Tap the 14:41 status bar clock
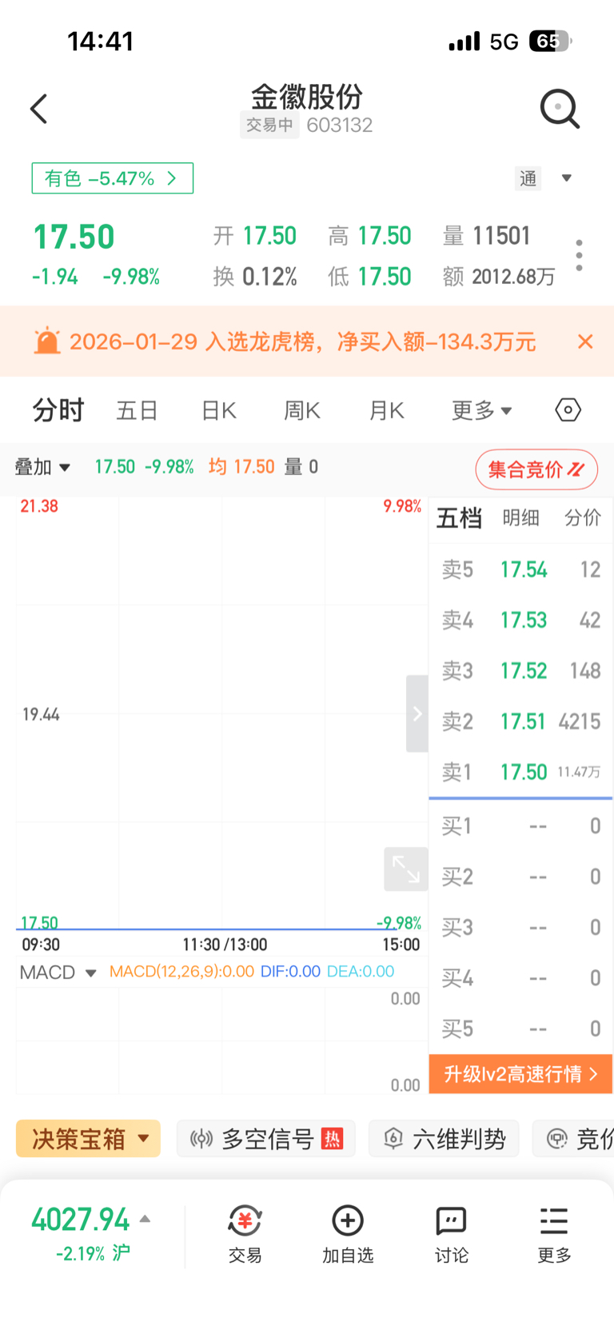Image resolution: width=614 pixels, height=1330 pixels. click(x=101, y=41)
